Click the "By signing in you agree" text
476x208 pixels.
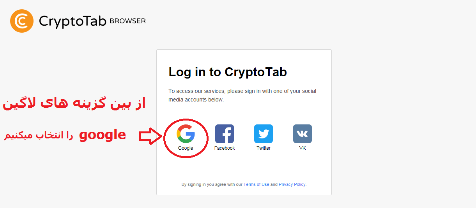[x=212, y=184]
